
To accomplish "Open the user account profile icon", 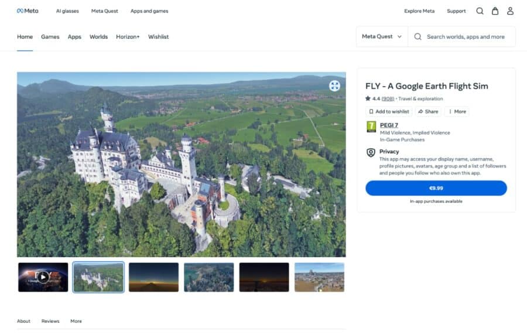I will (510, 11).
